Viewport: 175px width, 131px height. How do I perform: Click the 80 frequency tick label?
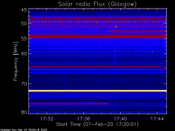point(24,112)
